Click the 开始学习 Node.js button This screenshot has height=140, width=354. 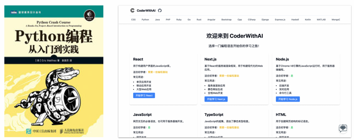(x=288, y=99)
